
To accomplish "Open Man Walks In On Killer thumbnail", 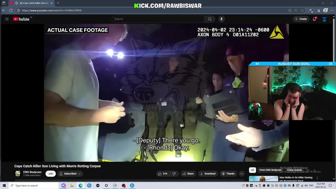I will point(264,179).
